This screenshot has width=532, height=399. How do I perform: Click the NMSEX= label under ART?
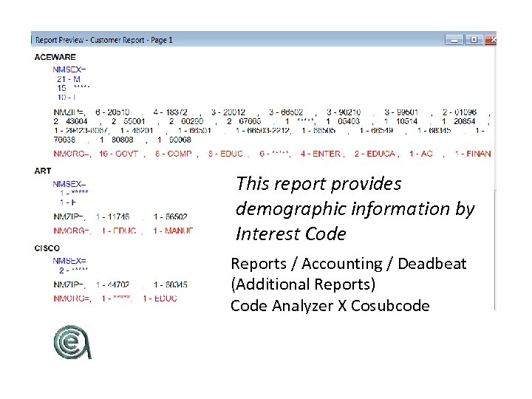pyautogui.click(x=69, y=184)
